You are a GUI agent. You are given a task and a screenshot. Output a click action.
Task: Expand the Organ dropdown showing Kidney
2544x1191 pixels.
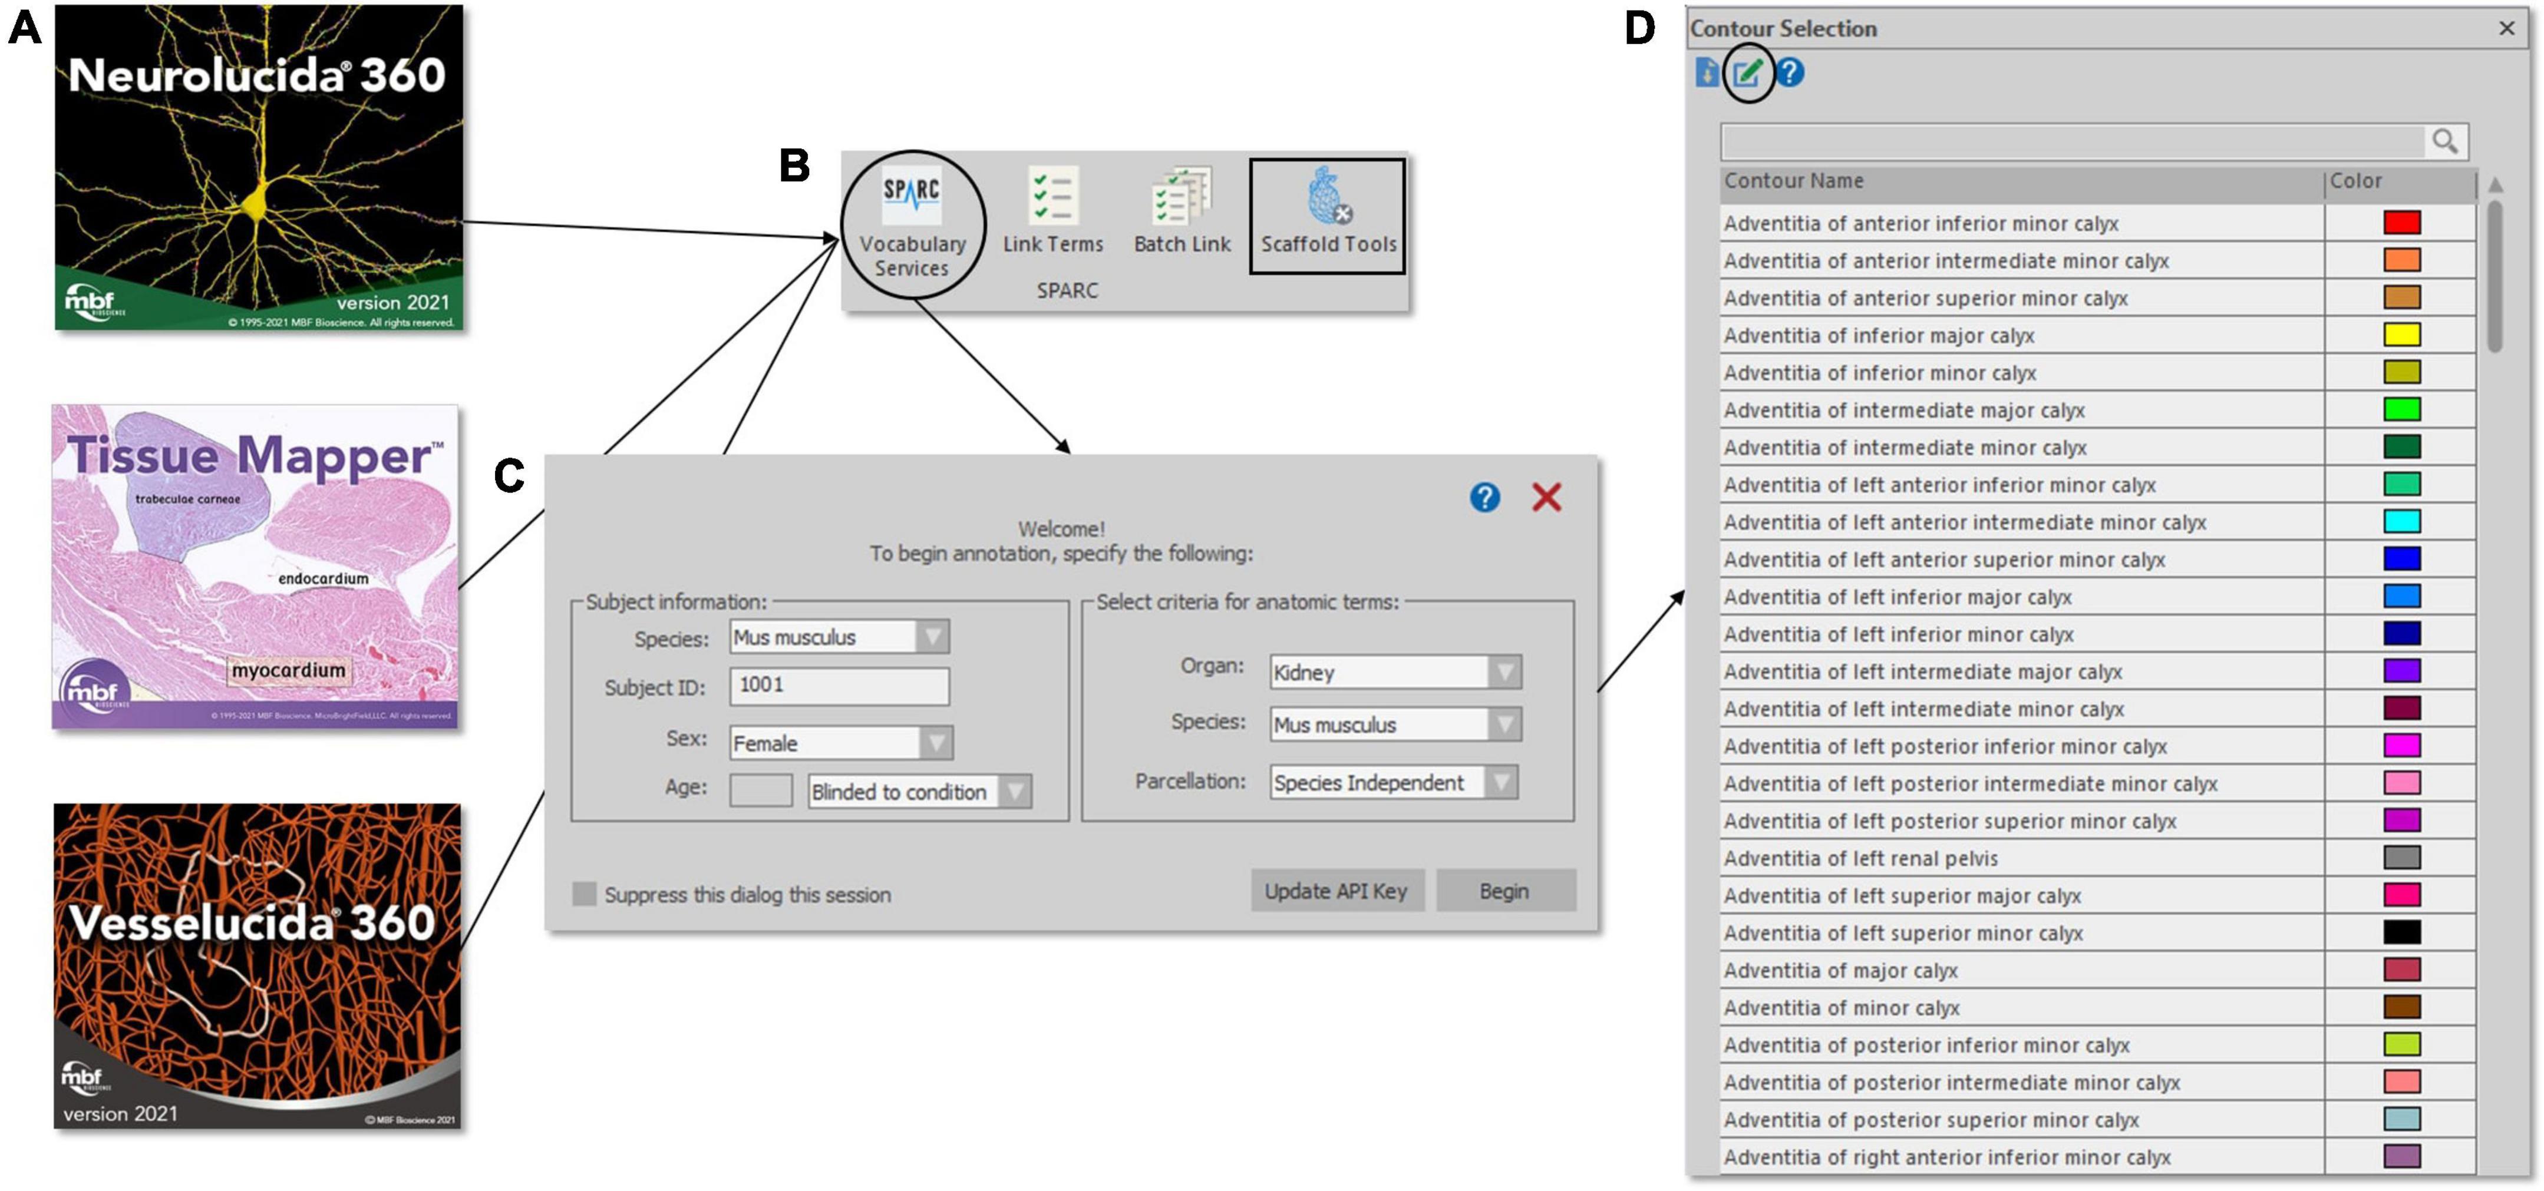pos(1504,672)
